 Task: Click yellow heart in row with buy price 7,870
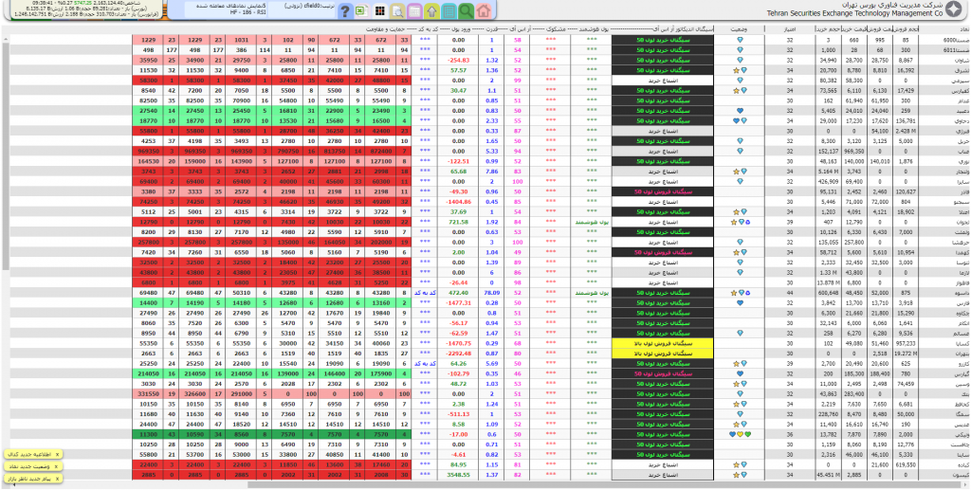[740, 434]
